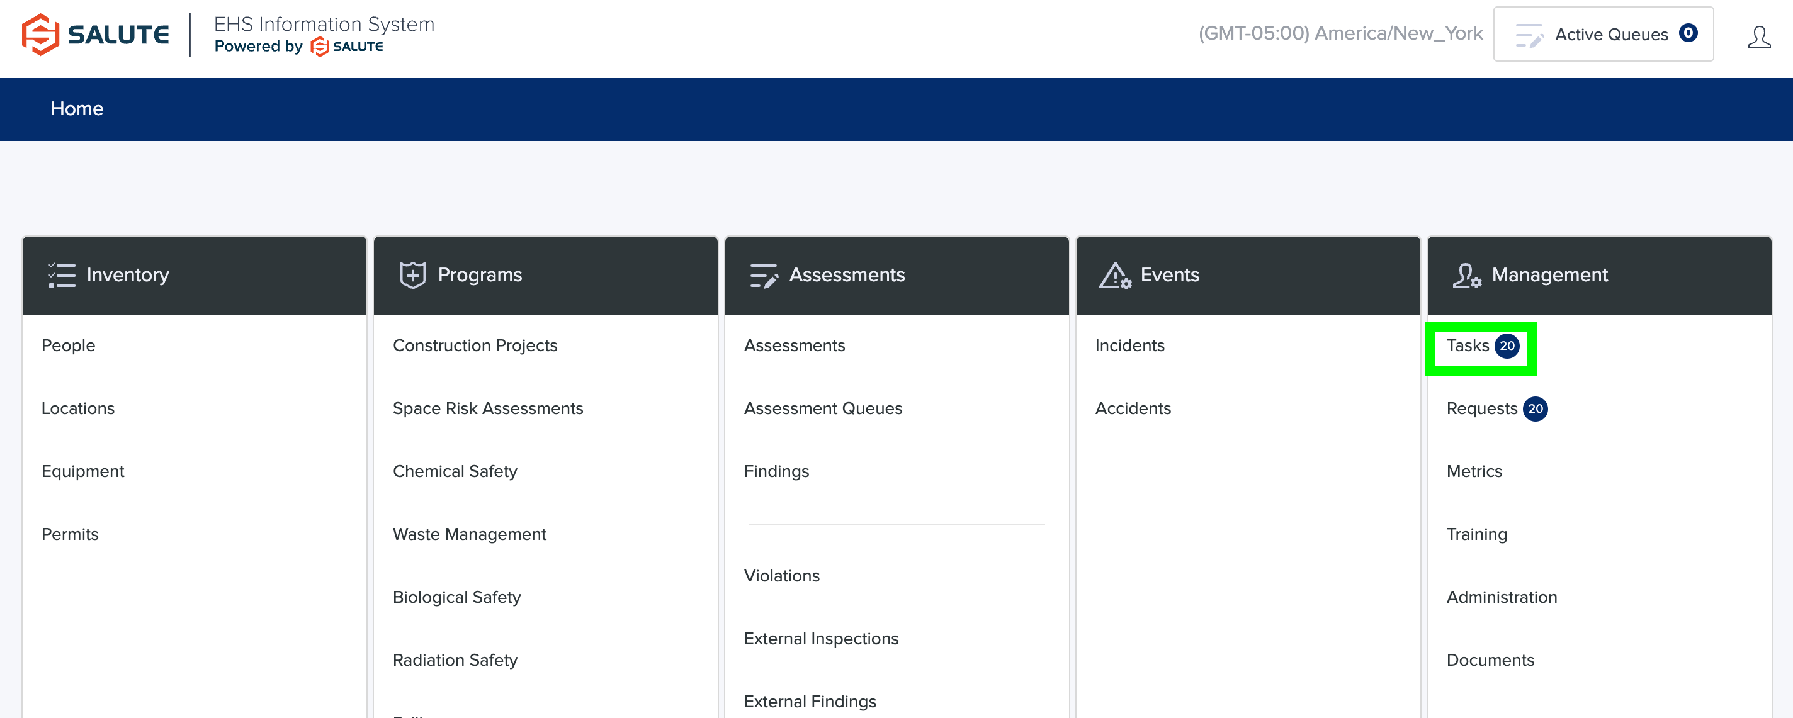The image size is (1793, 718).
Task: Click the Events warning triangle icon
Action: pos(1114,276)
